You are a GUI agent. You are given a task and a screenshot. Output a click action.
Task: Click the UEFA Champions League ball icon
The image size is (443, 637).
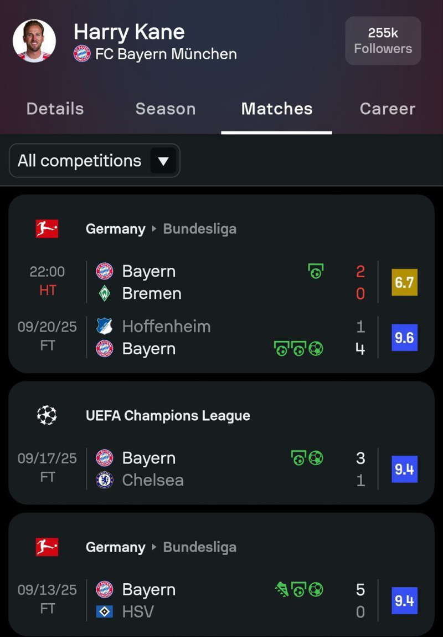[x=47, y=415]
